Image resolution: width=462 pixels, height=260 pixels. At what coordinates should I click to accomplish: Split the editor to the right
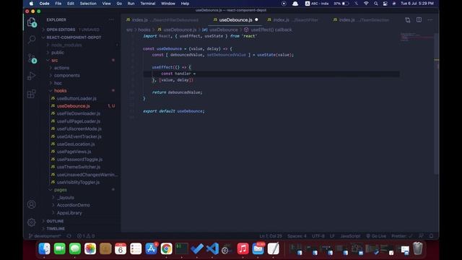click(x=419, y=19)
